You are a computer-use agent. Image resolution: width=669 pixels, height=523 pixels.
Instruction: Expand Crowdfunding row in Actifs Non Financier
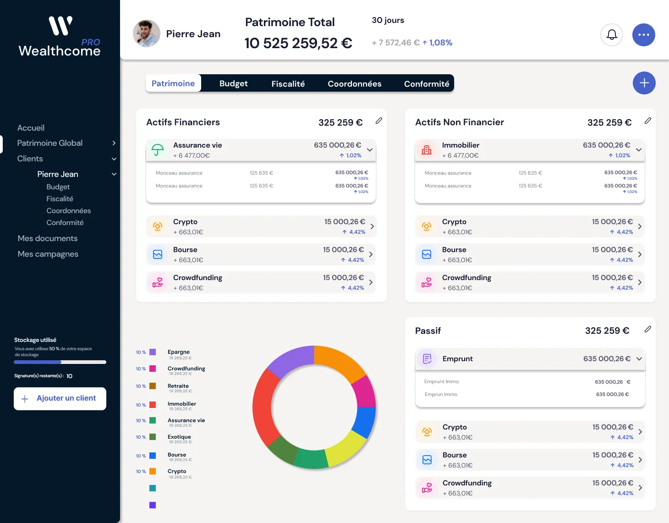[x=640, y=282]
